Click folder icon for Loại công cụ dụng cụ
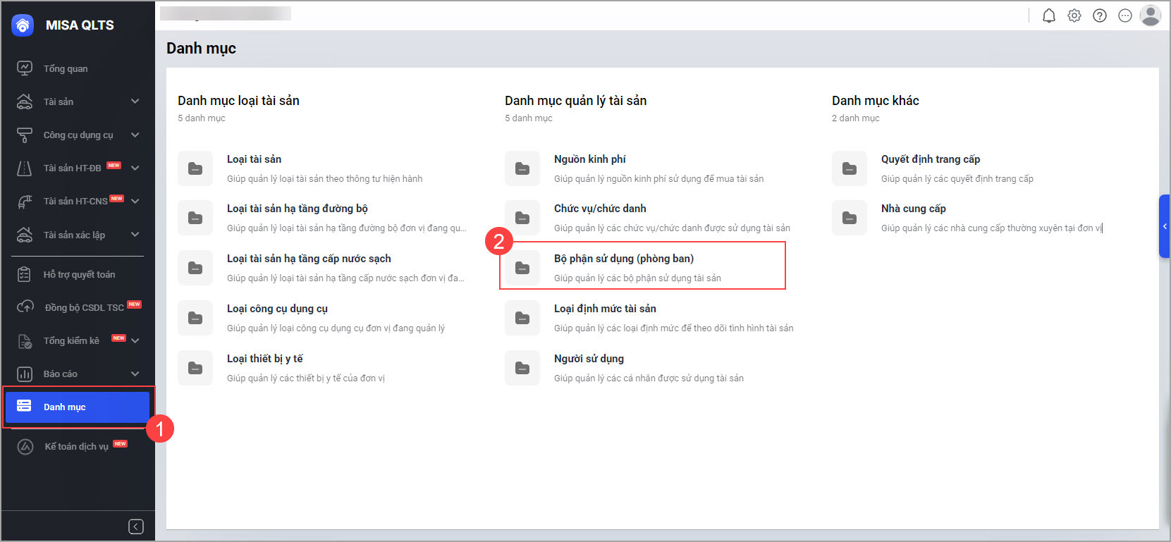 195,318
